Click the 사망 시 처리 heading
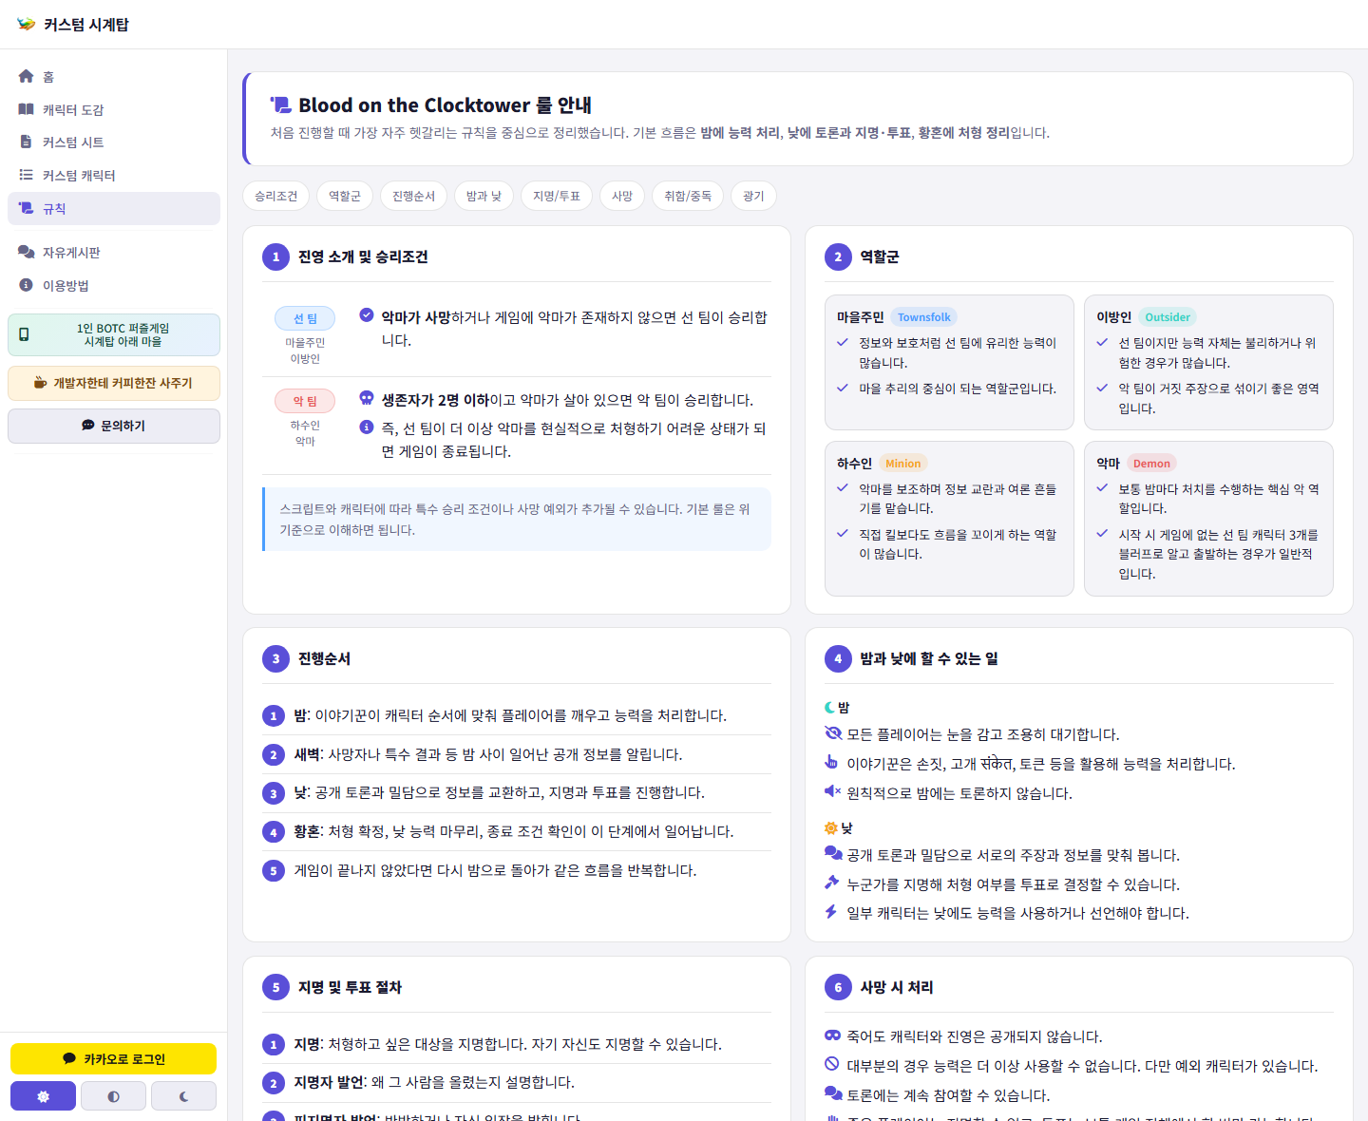This screenshot has width=1368, height=1121. (897, 987)
